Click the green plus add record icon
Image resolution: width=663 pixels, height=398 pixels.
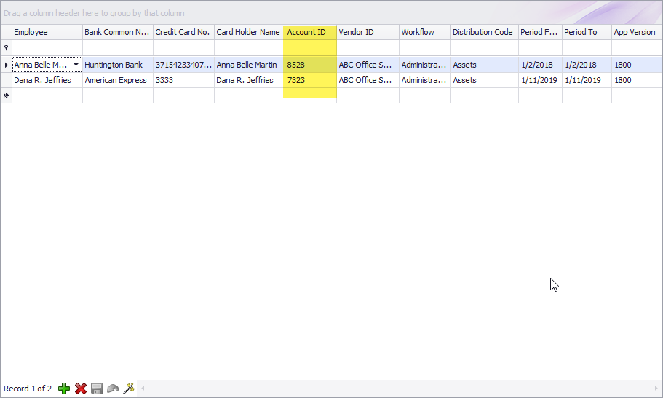(x=64, y=389)
